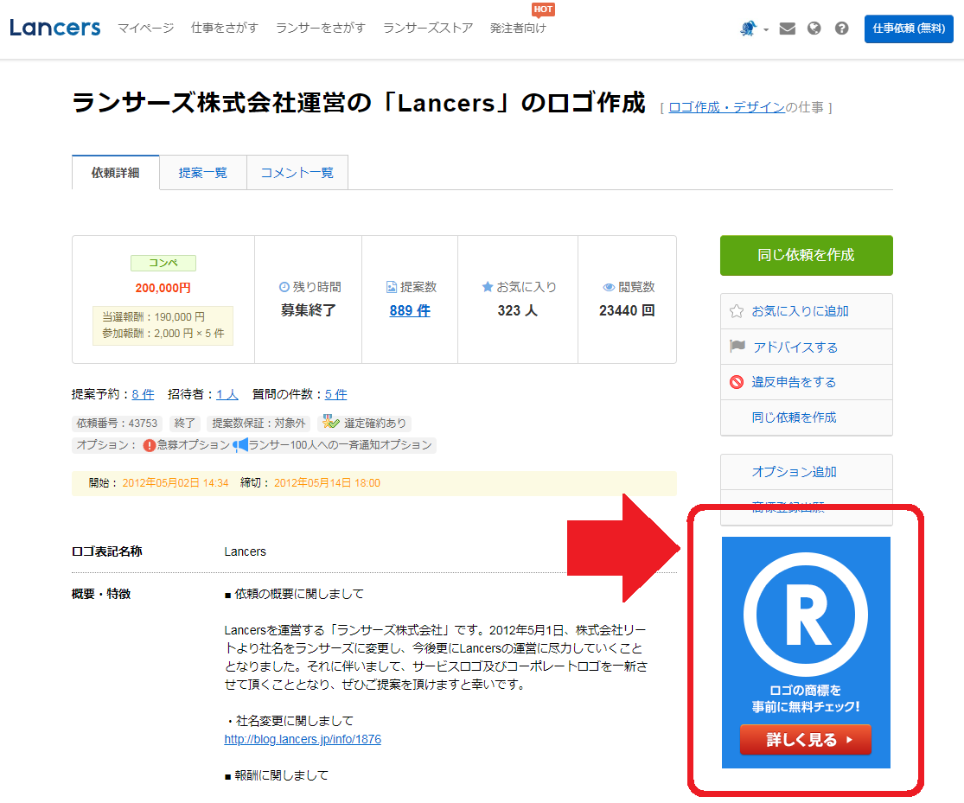Viewport: 964px width, 803px height.
Task: Click the document icon beside 提案数
Action: coord(391,287)
